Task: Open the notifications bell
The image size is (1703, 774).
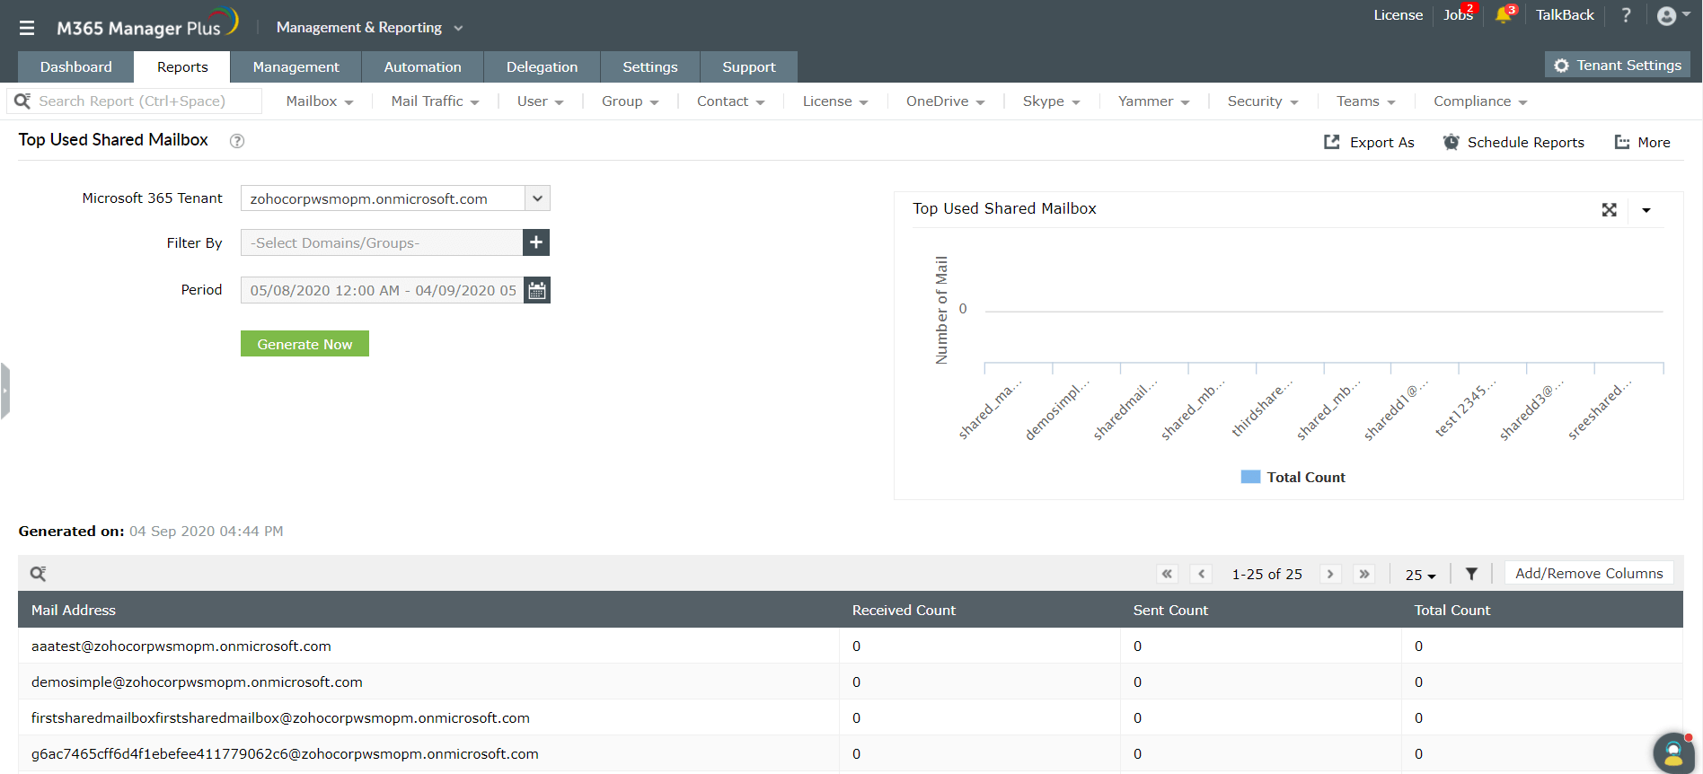Action: [x=1503, y=15]
